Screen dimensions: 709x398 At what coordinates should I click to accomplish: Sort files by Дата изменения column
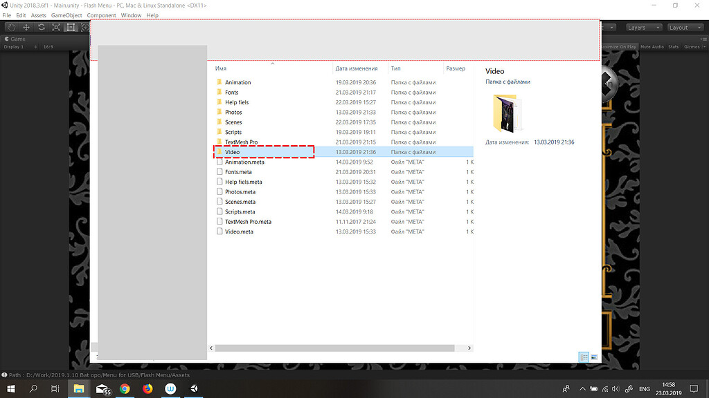[x=356, y=68]
